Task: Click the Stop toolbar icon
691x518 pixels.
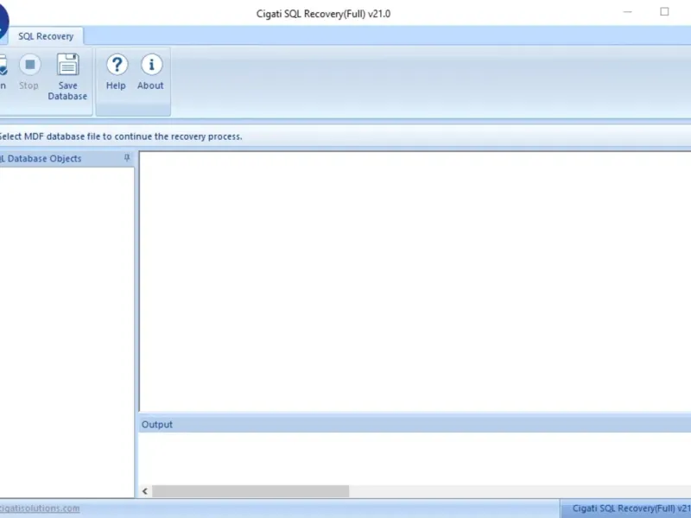Action: 29,65
